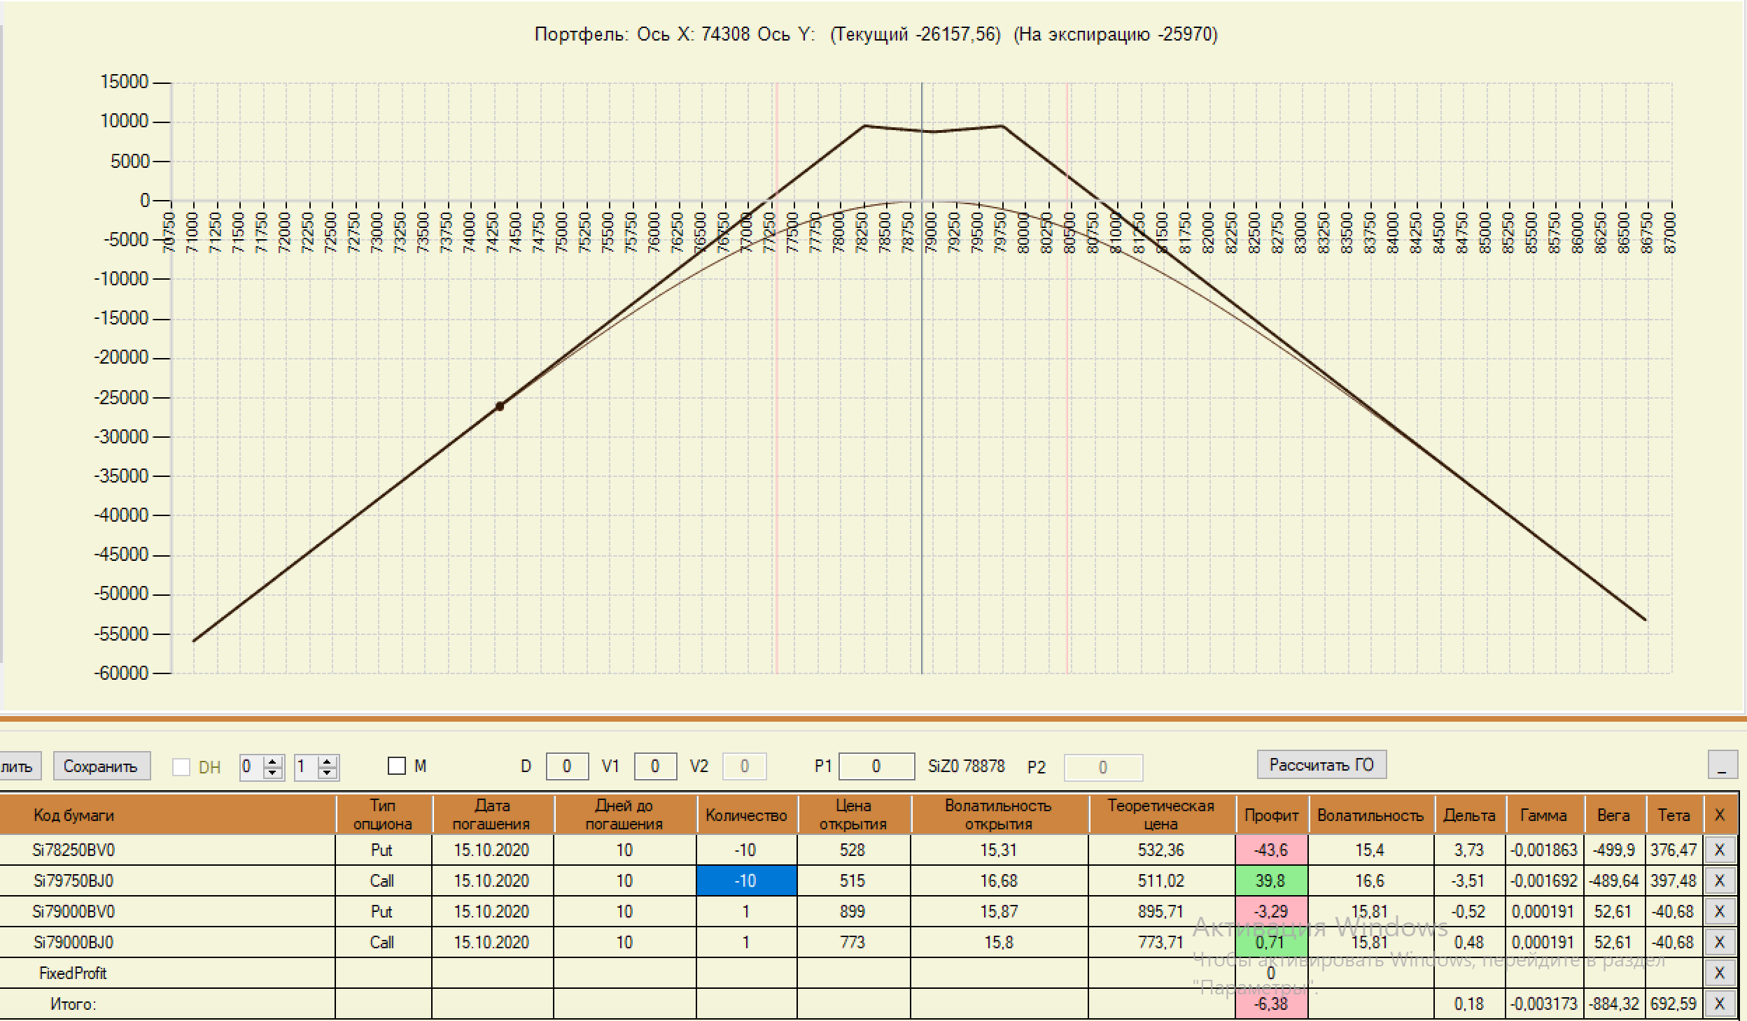Increase the spinner showing value 1
The width and height of the screenshot is (1747, 1021).
pyautogui.click(x=328, y=762)
